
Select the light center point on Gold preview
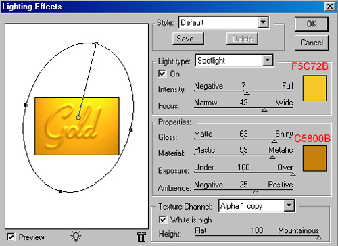coord(78,118)
